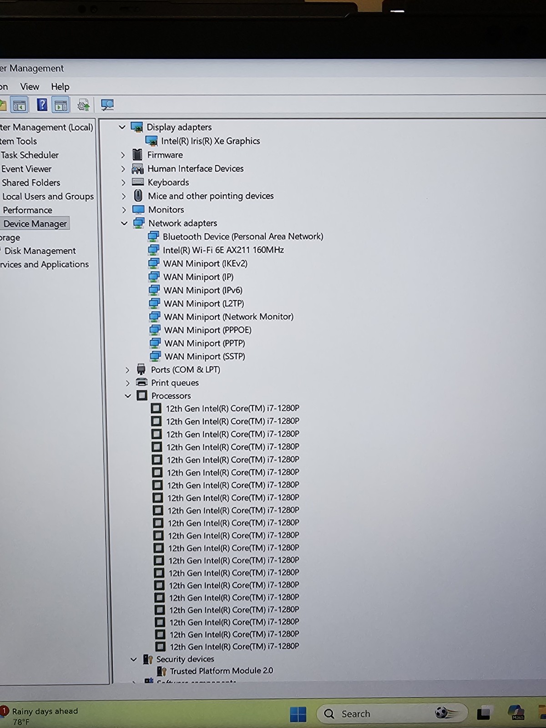The height and width of the screenshot is (728, 546).
Task: Select Device Manager in the console tree
Action: pos(35,223)
